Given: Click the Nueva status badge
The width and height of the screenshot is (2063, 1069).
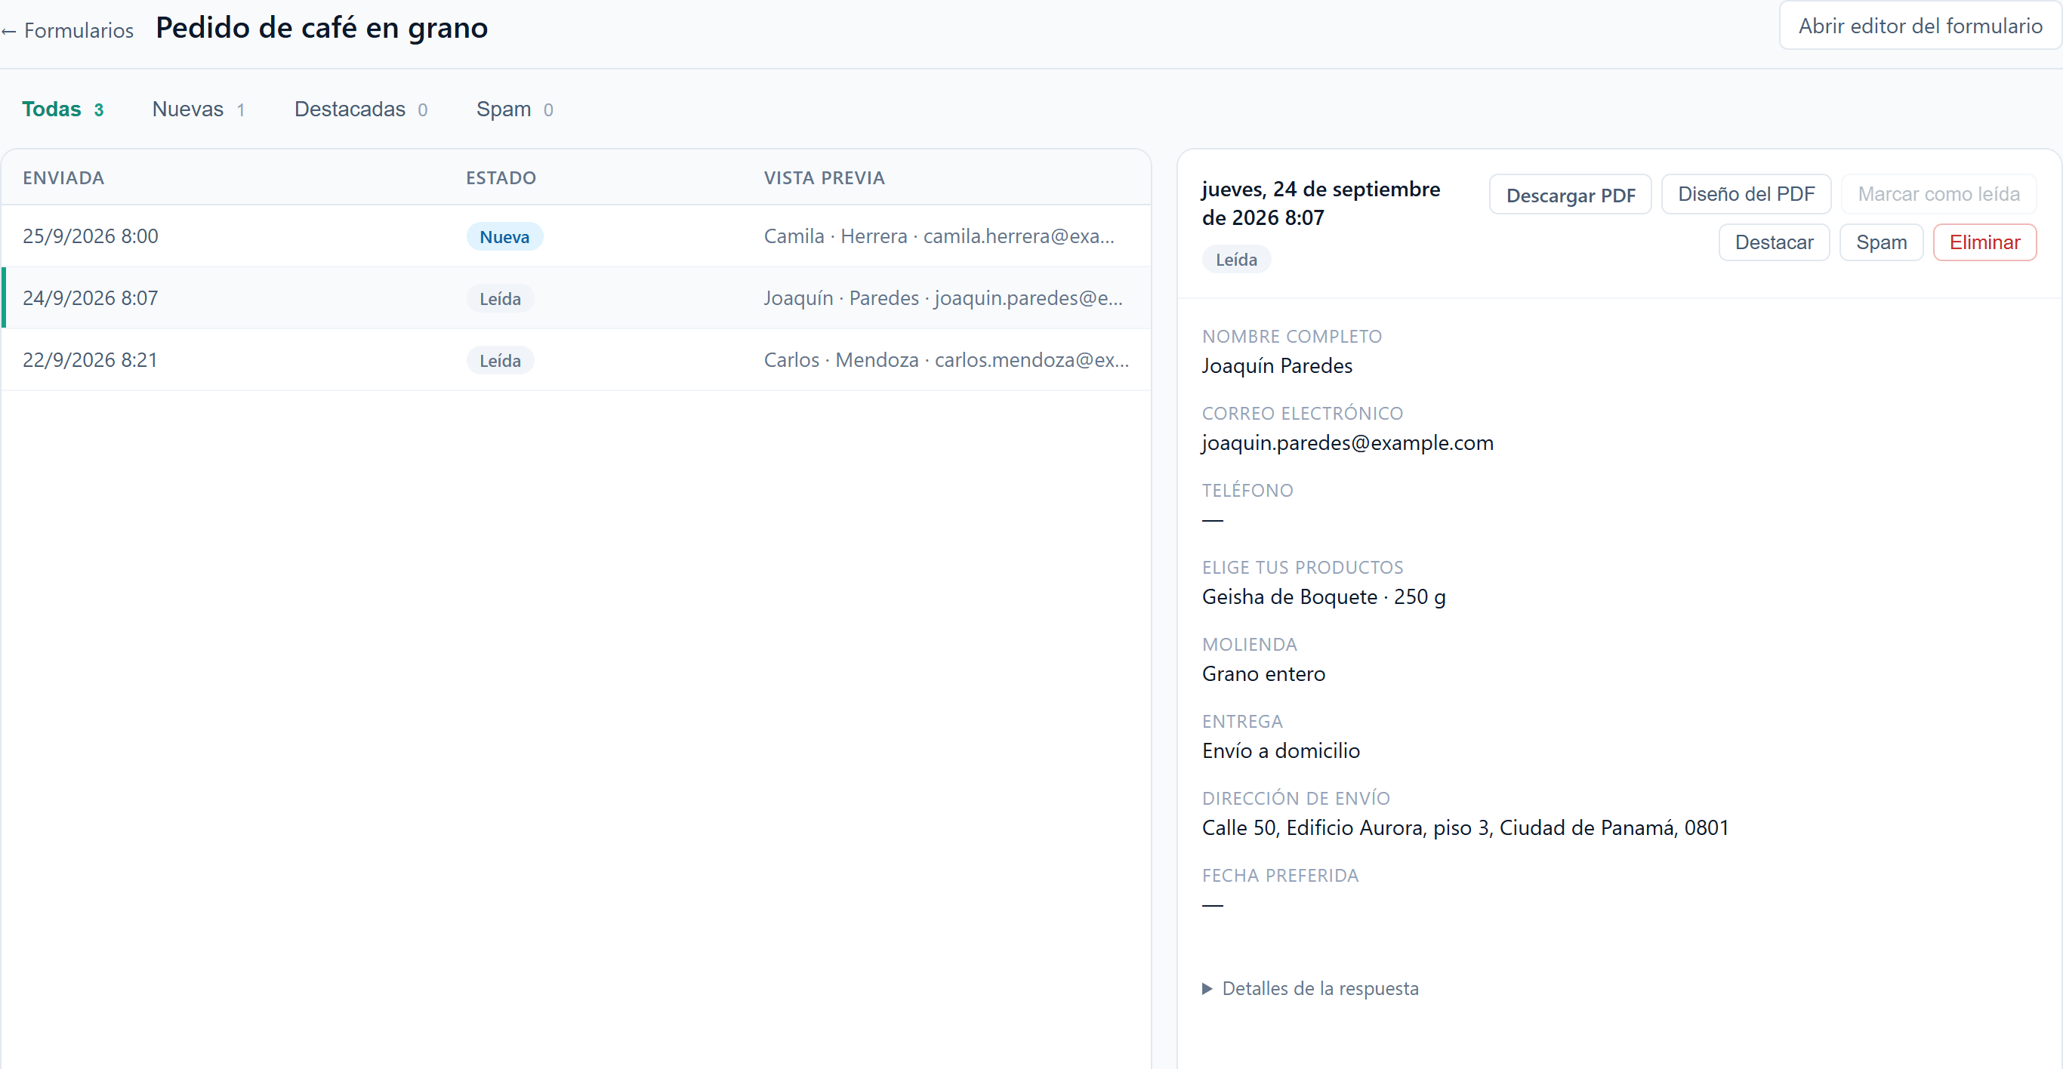Looking at the screenshot, I should coord(504,237).
